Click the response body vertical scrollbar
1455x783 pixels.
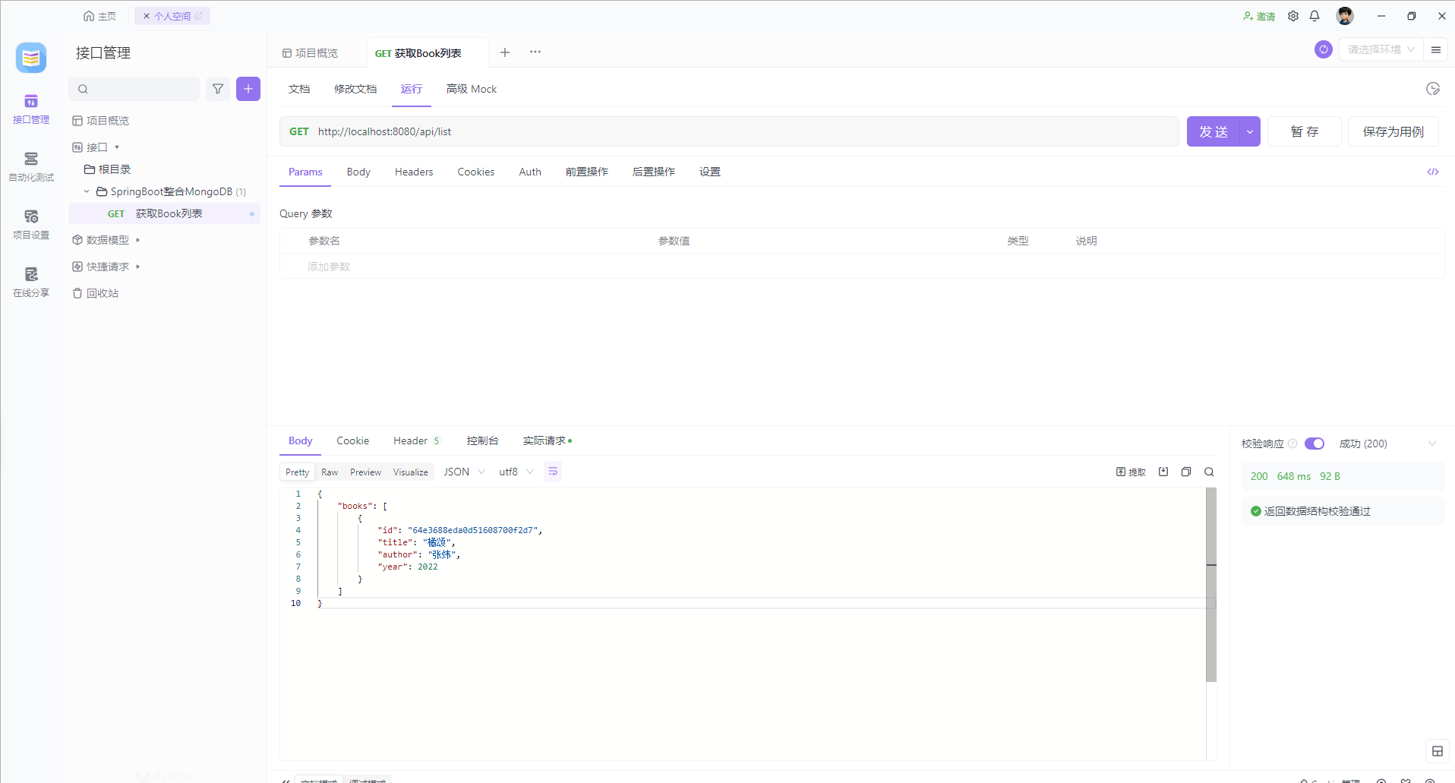(x=1211, y=585)
